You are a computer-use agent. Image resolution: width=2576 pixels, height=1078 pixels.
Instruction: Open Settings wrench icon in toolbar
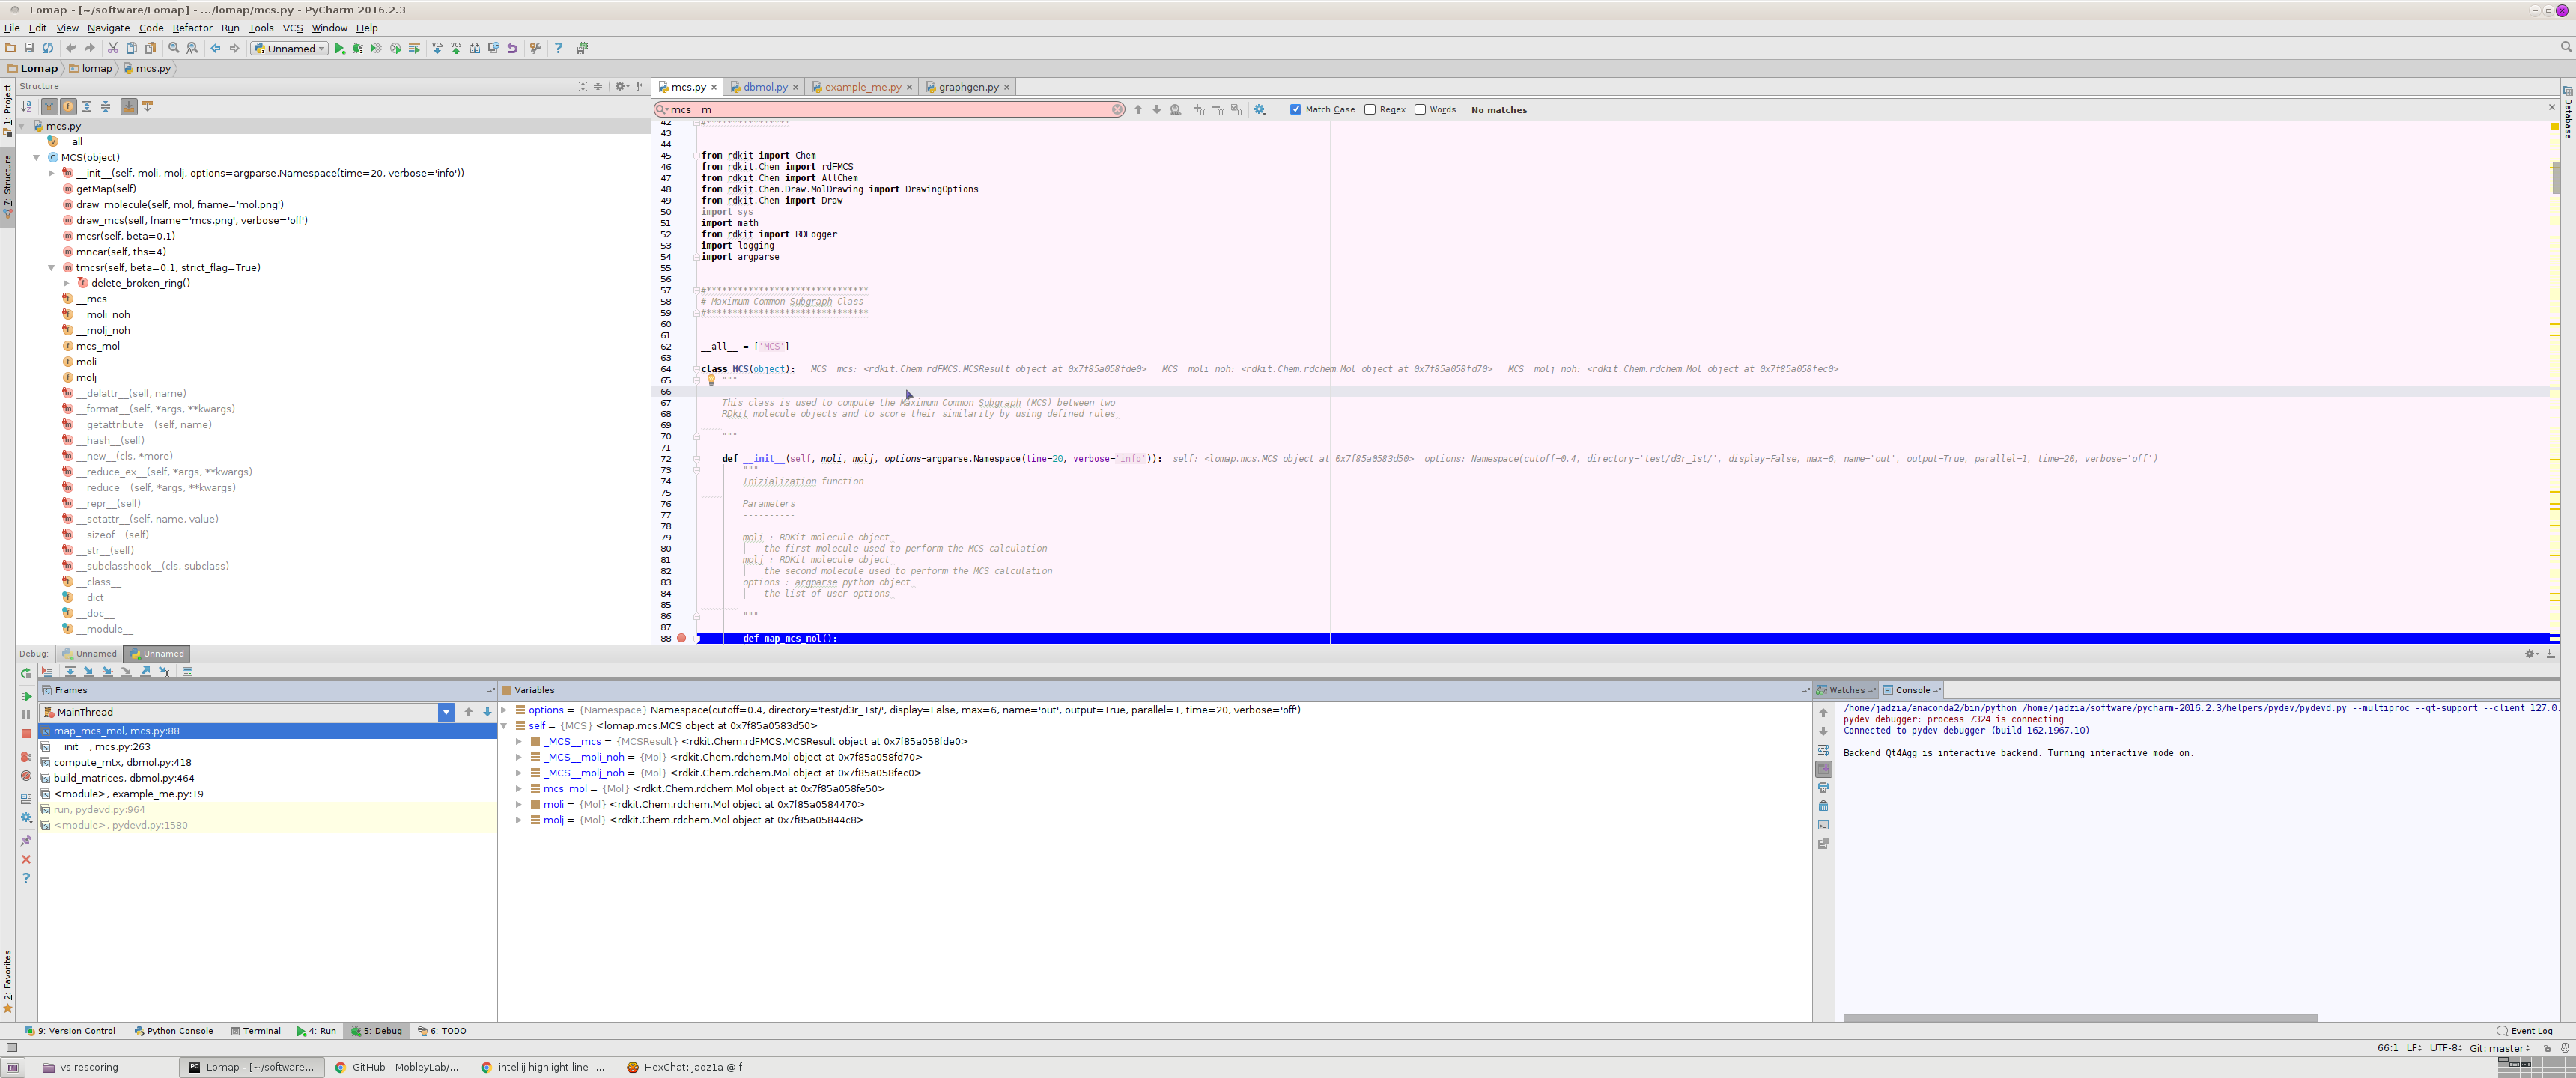(535, 48)
